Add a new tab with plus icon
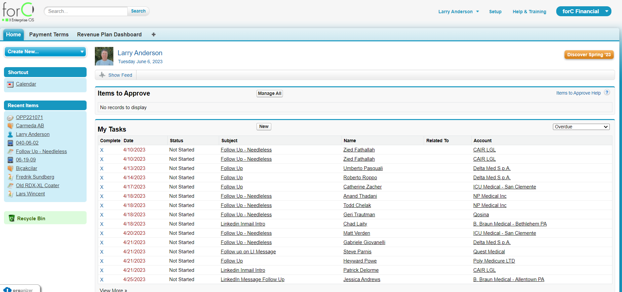Image resolution: width=622 pixels, height=292 pixels. [154, 34]
